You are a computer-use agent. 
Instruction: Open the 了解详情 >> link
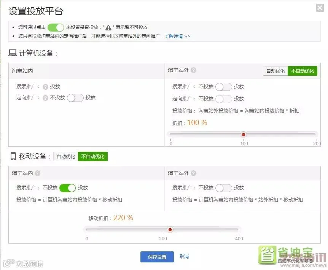(x=177, y=36)
